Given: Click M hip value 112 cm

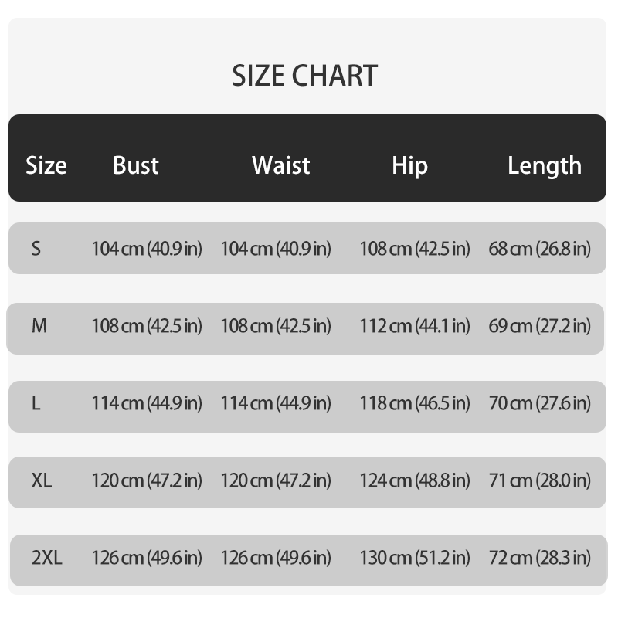Looking at the screenshot, I should pos(415,326).
